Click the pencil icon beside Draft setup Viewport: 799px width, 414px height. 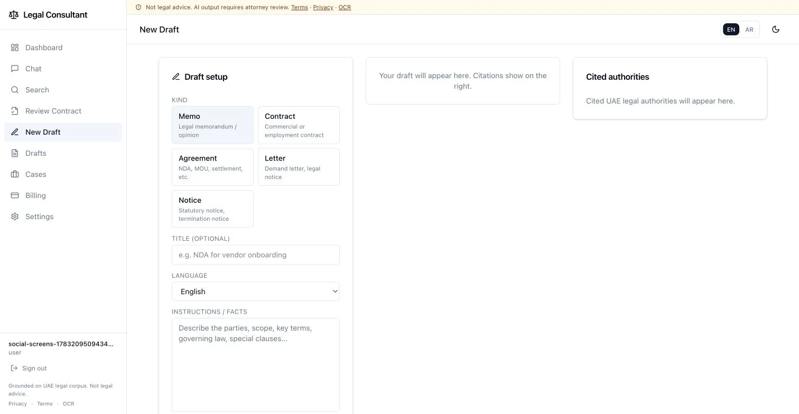coord(176,77)
